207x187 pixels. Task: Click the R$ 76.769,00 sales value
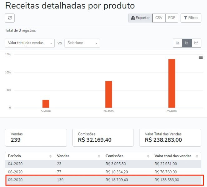pos(166,172)
